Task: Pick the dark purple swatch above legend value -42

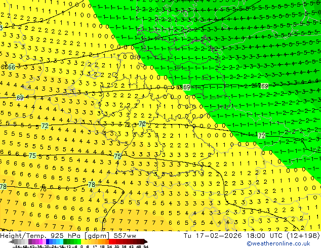Action: tap(30, 242)
